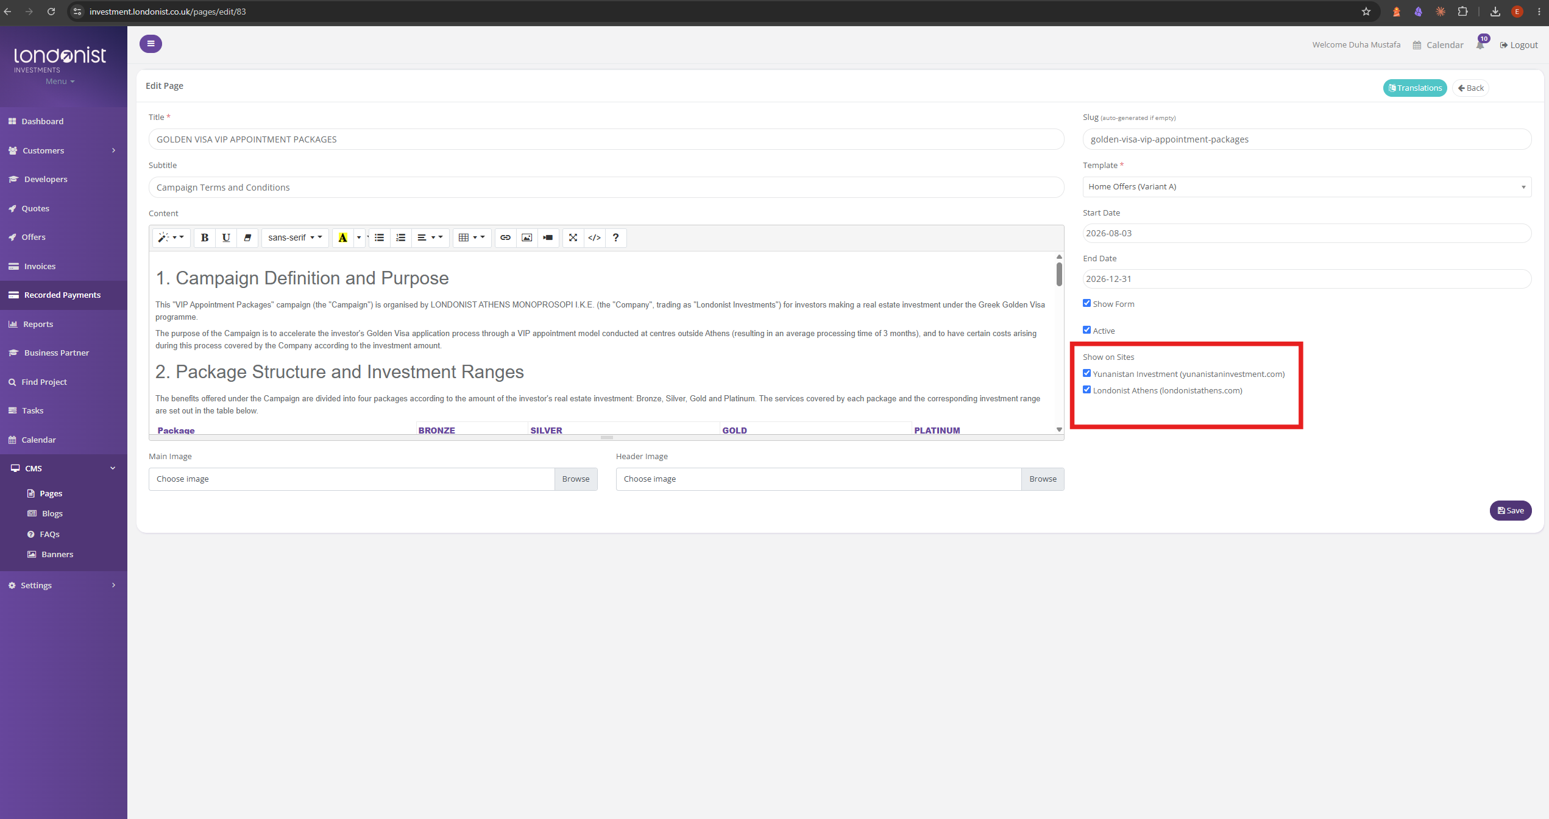Apply underline formatting in editor
The height and width of the screenshot is (819, 1549).
click(226, 237)
